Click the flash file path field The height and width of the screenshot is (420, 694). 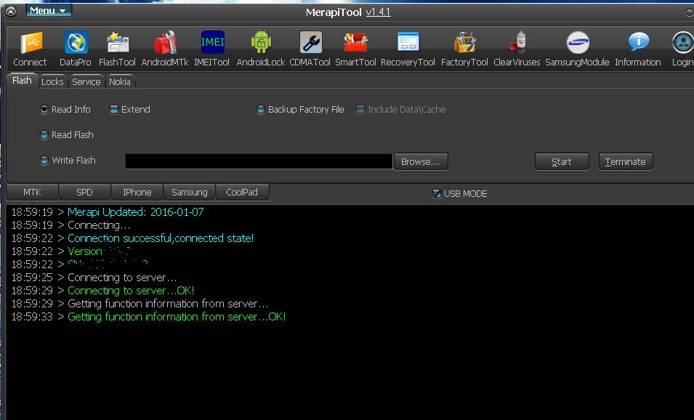point(259,161)
